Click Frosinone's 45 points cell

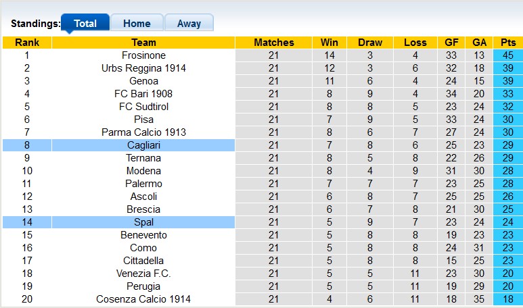click(508, 55)
